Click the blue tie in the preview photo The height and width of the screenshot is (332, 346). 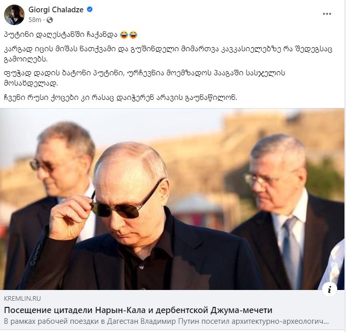tap(291, 251)
